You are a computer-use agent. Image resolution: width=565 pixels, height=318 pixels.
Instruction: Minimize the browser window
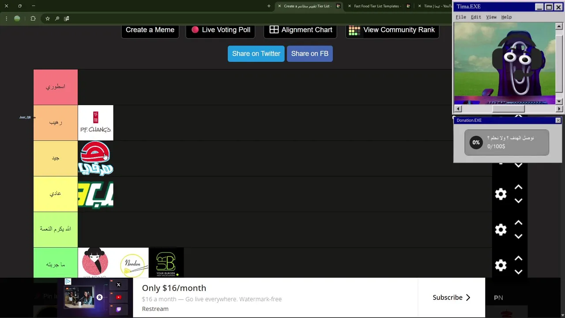[x=34, y=6]
